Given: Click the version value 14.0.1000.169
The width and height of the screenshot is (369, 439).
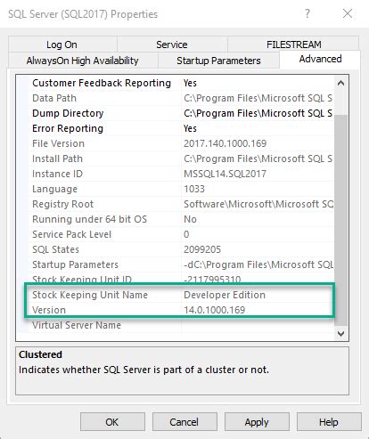Looking at the screenshot, I should pos(215,310).
